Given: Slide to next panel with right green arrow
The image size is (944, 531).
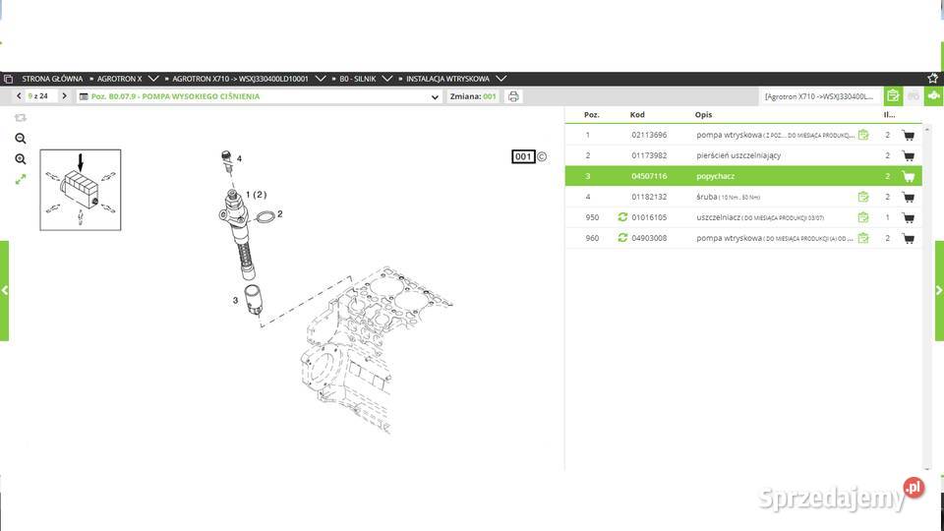Looking at the screenshot, I should tap(939, 291).
